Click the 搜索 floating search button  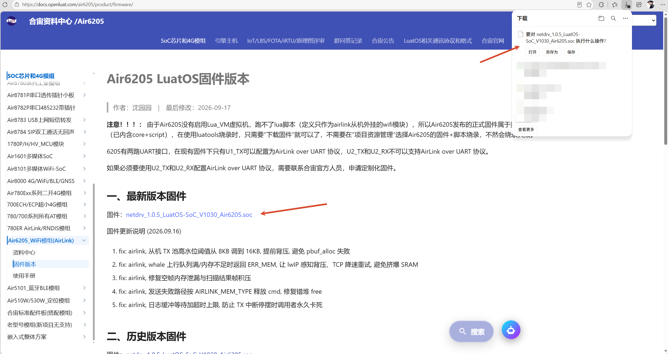click(x=471, y=332)
